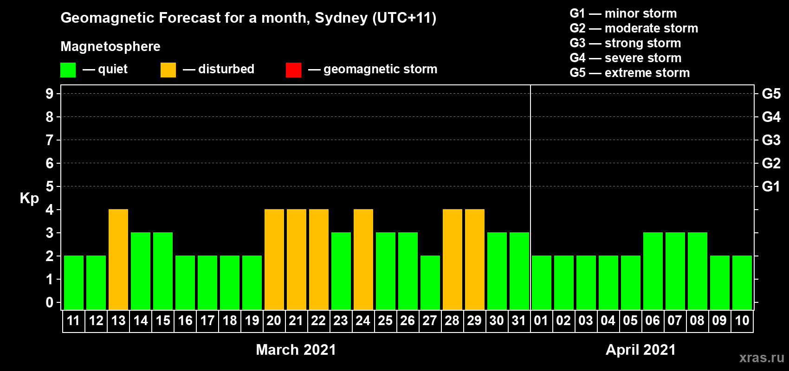The width and height of the screenshot is (789, 371).
Task: Click the 'G3 — strong storm' legend line
Action: coord(625,43)
